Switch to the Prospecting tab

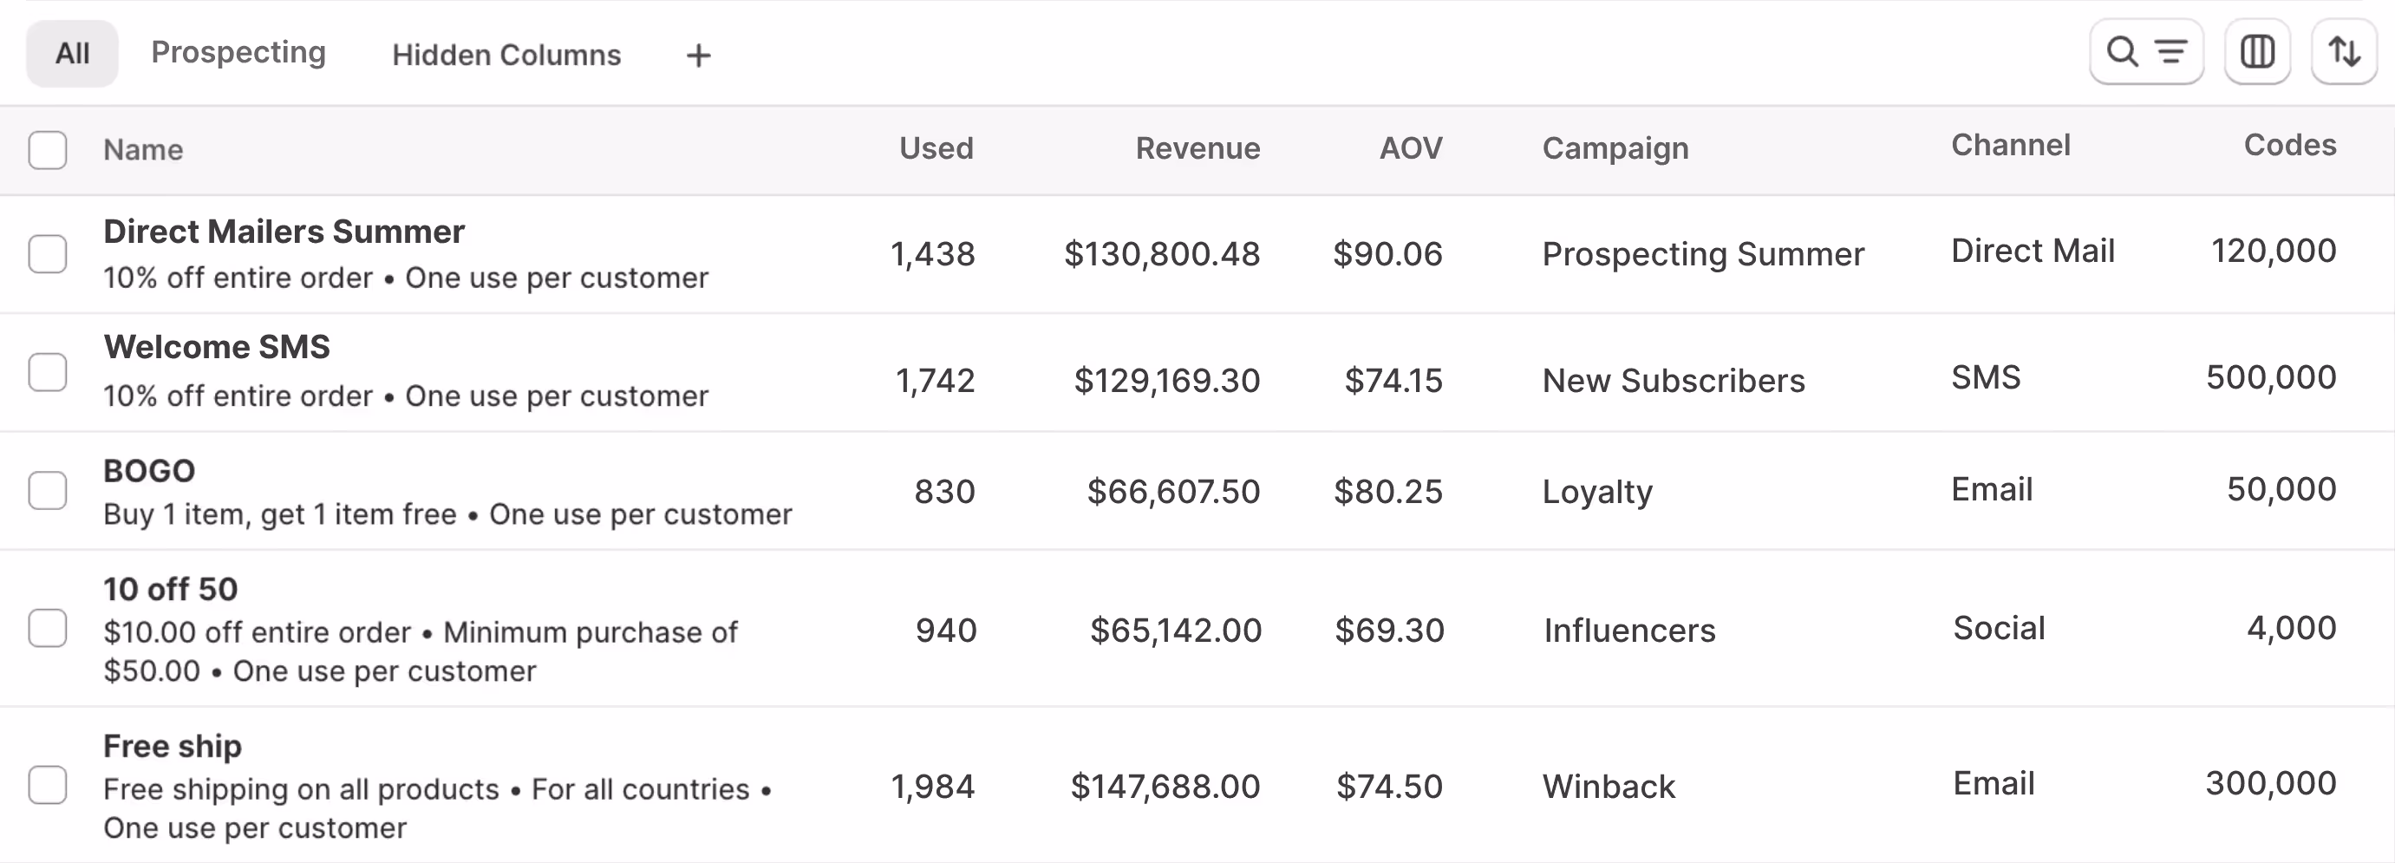pos(238,52)
